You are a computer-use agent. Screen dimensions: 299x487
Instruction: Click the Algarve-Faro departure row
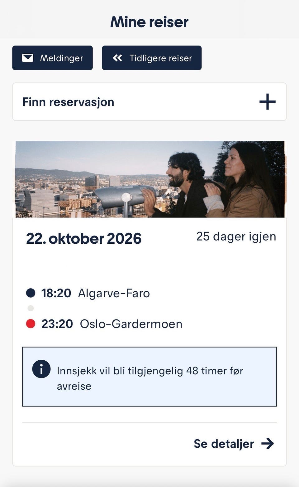[x=88, y=293]
